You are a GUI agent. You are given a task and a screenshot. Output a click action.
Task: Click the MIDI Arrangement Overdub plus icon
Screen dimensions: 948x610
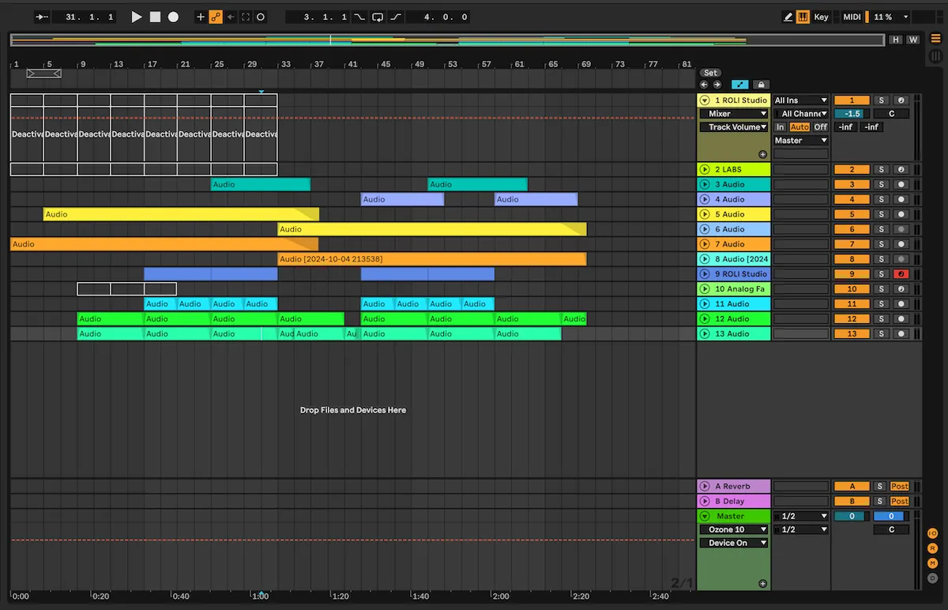coord(201,17)
